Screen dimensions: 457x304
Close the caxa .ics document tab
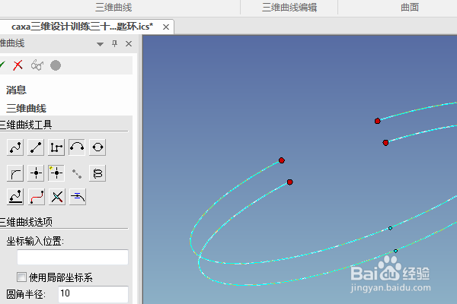[166, 27]
